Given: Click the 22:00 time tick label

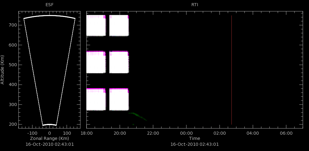Looking at the screenshot, I should coord(153,133).
